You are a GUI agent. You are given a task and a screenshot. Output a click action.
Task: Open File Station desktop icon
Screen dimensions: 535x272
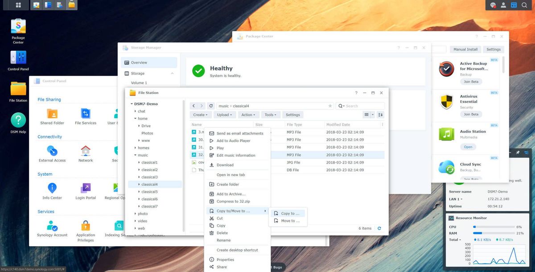tap(18, 91)
